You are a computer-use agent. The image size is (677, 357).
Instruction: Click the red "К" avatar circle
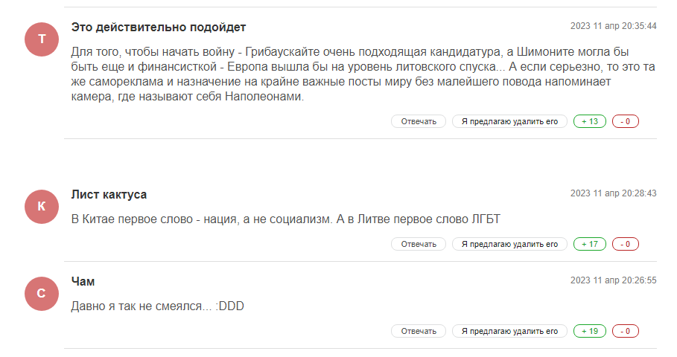point(41,207)
